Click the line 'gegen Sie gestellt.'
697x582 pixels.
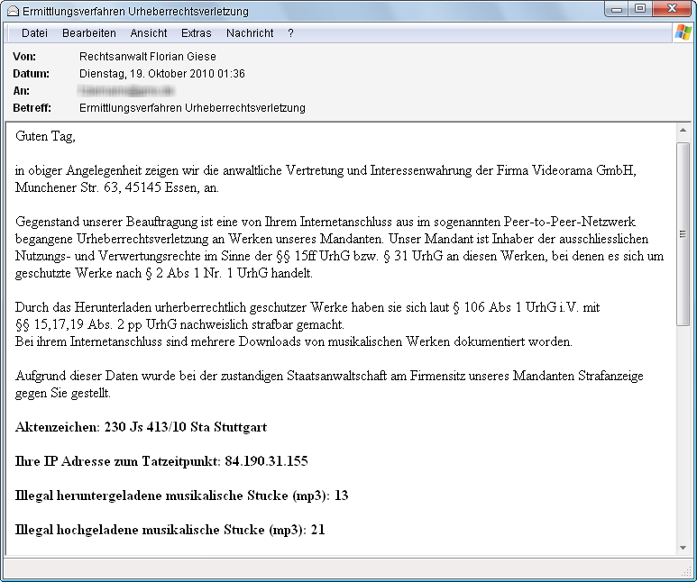click(x=63, y=393)
